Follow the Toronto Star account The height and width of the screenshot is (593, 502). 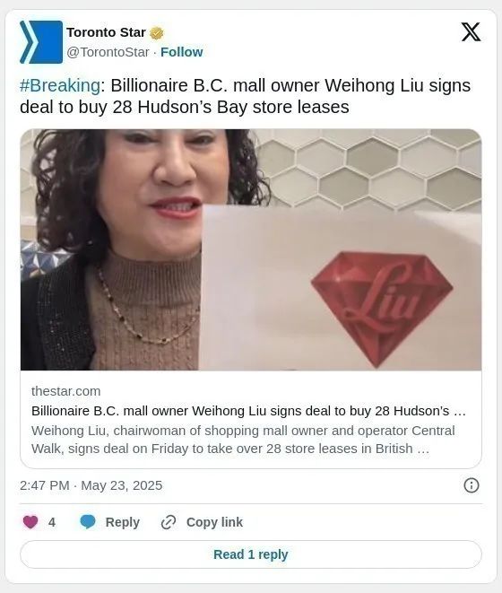click(181, 52)
